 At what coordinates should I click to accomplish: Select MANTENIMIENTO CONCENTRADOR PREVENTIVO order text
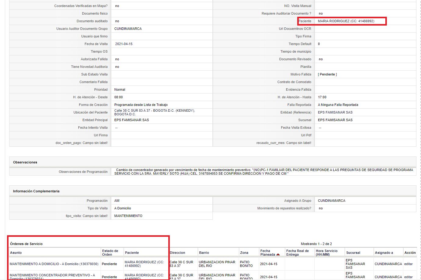point(52,277)
